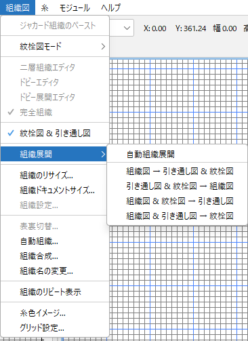Image resolution: width=248 pixels, height=341 pixels.
Task: Open the ヘルプ menu
Action: click(x=110, y=7)
